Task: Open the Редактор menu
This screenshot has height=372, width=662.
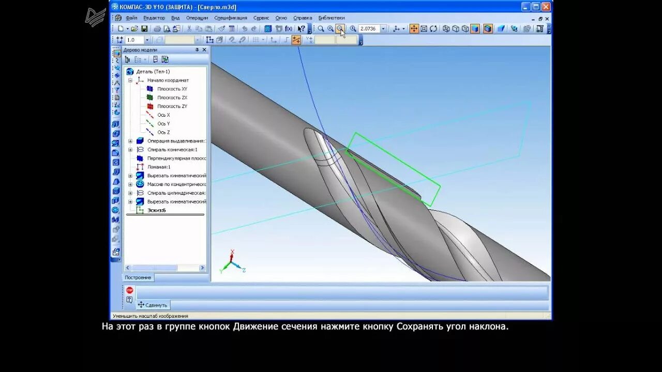Action: pos(154,18)
